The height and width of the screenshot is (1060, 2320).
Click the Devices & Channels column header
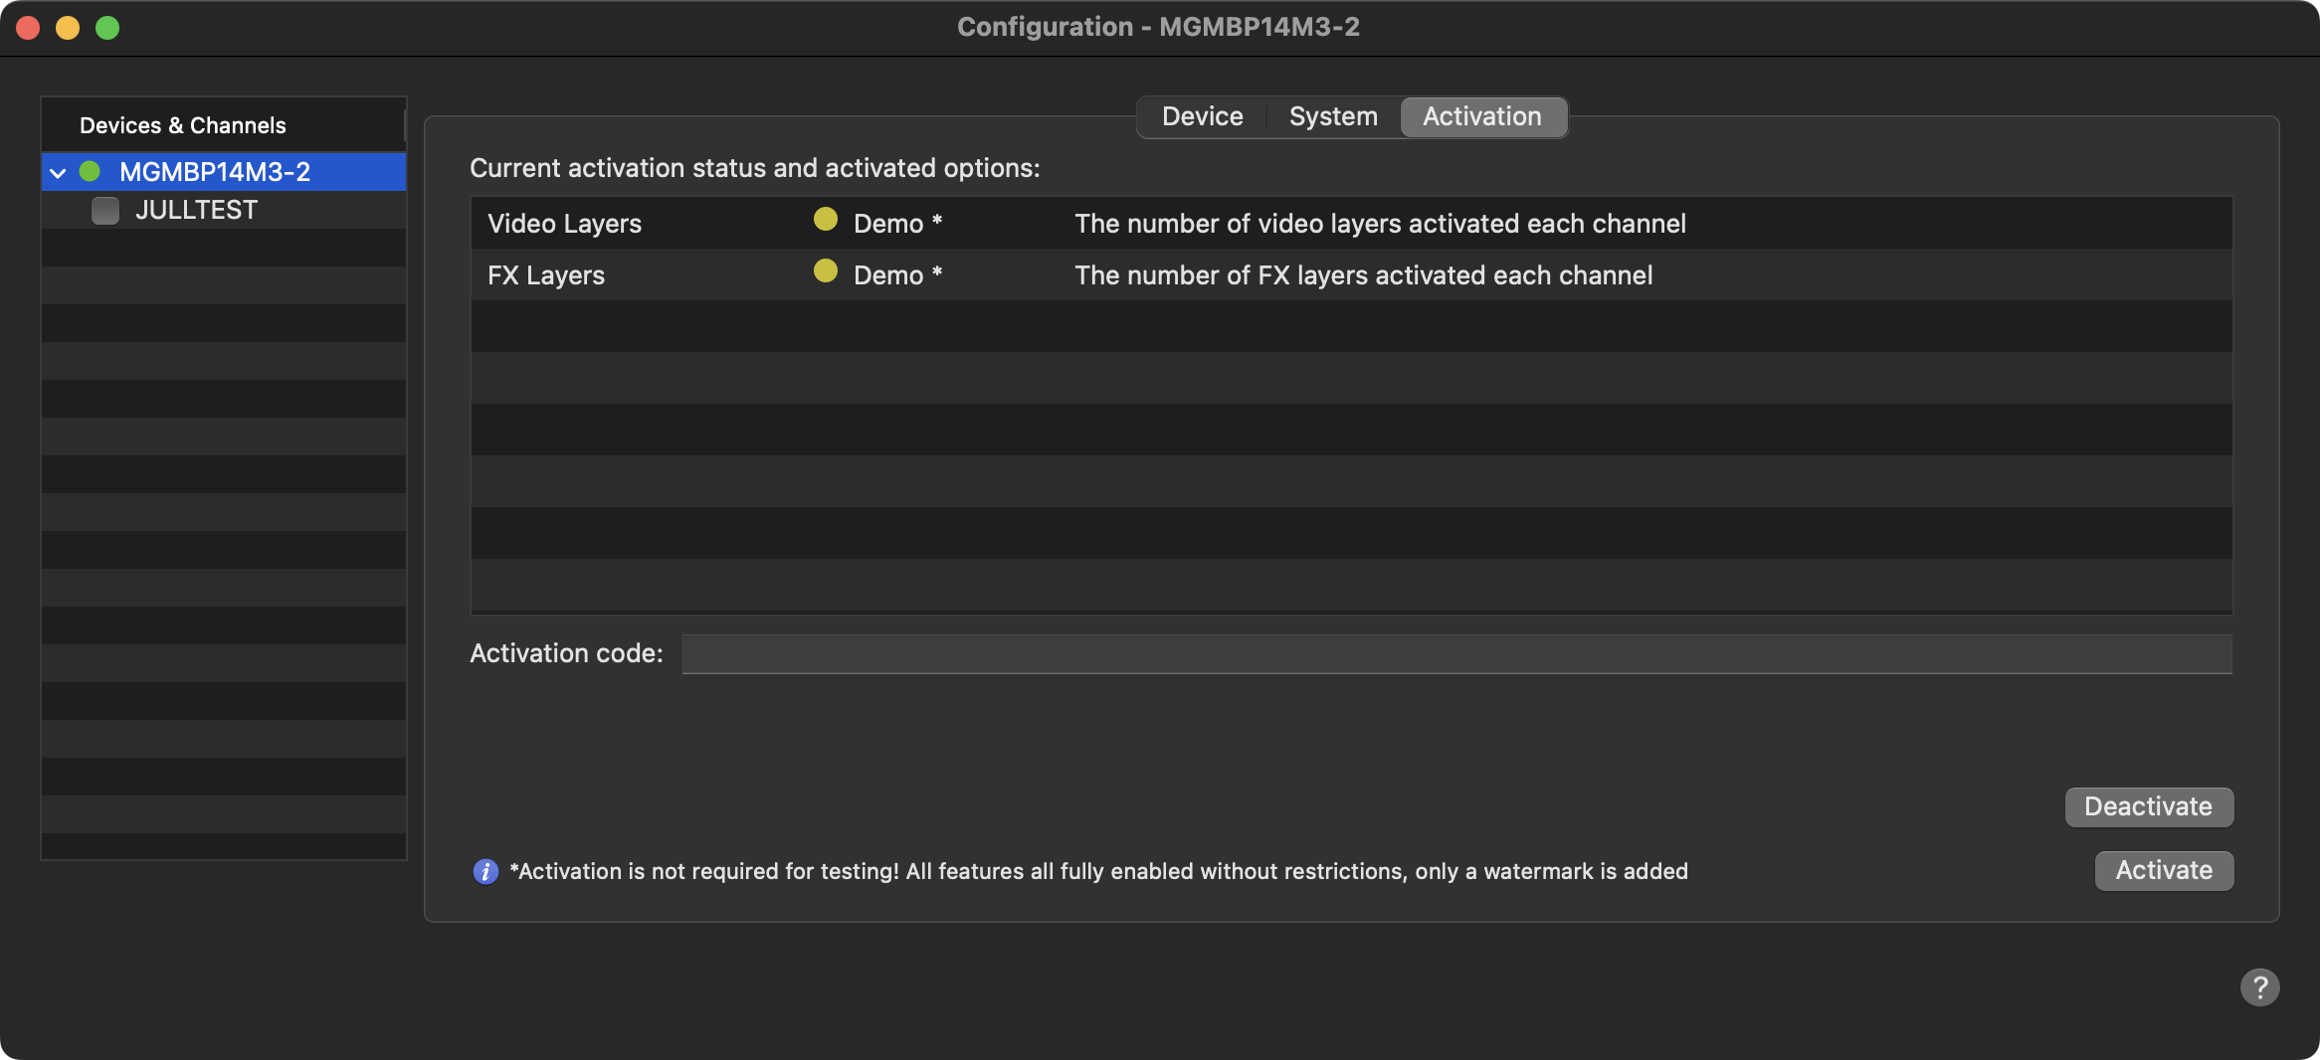[183, 125]
